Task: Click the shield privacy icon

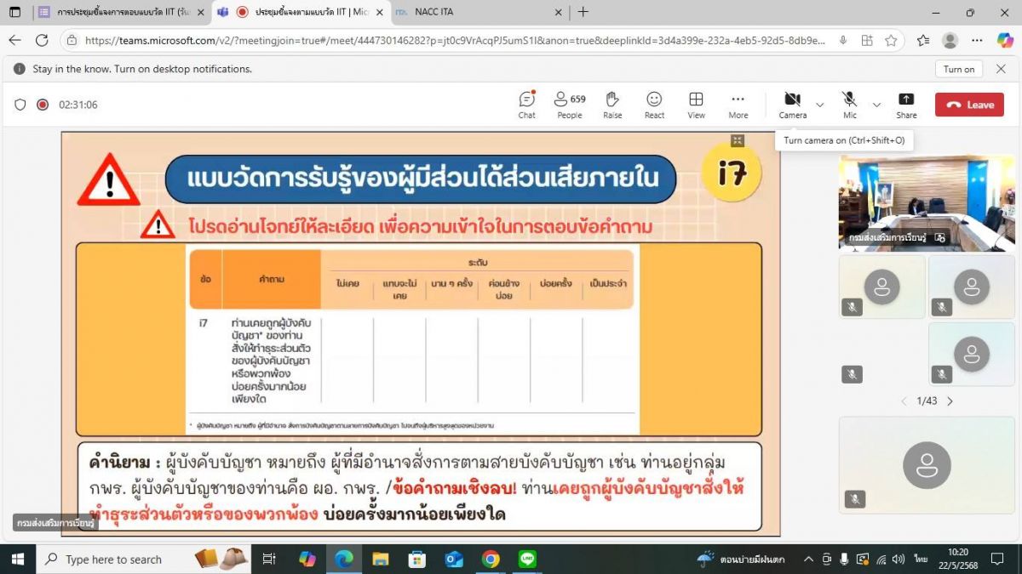Action: click(20, 105)
